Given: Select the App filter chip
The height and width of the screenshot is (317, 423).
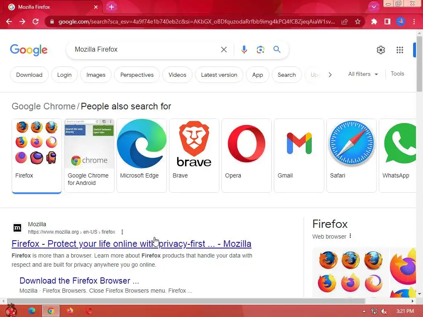Looking at the screenshot, I should coord(257,75).
